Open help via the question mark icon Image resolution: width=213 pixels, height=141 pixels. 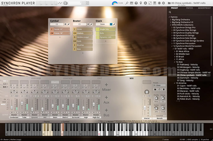(136, 3)
